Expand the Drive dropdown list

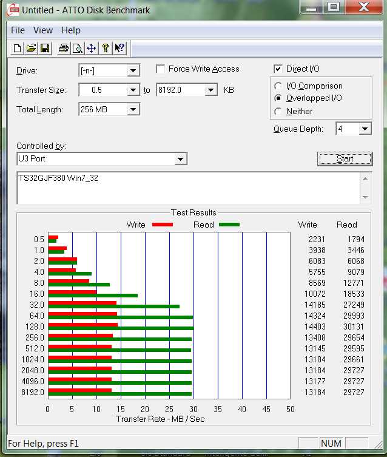133,70
